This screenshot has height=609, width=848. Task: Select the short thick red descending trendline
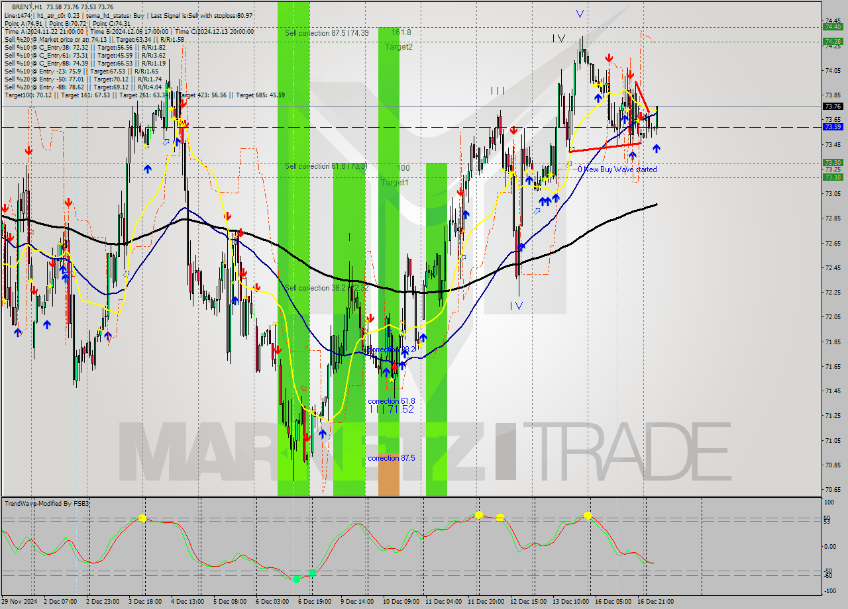(x=642, y=95)
